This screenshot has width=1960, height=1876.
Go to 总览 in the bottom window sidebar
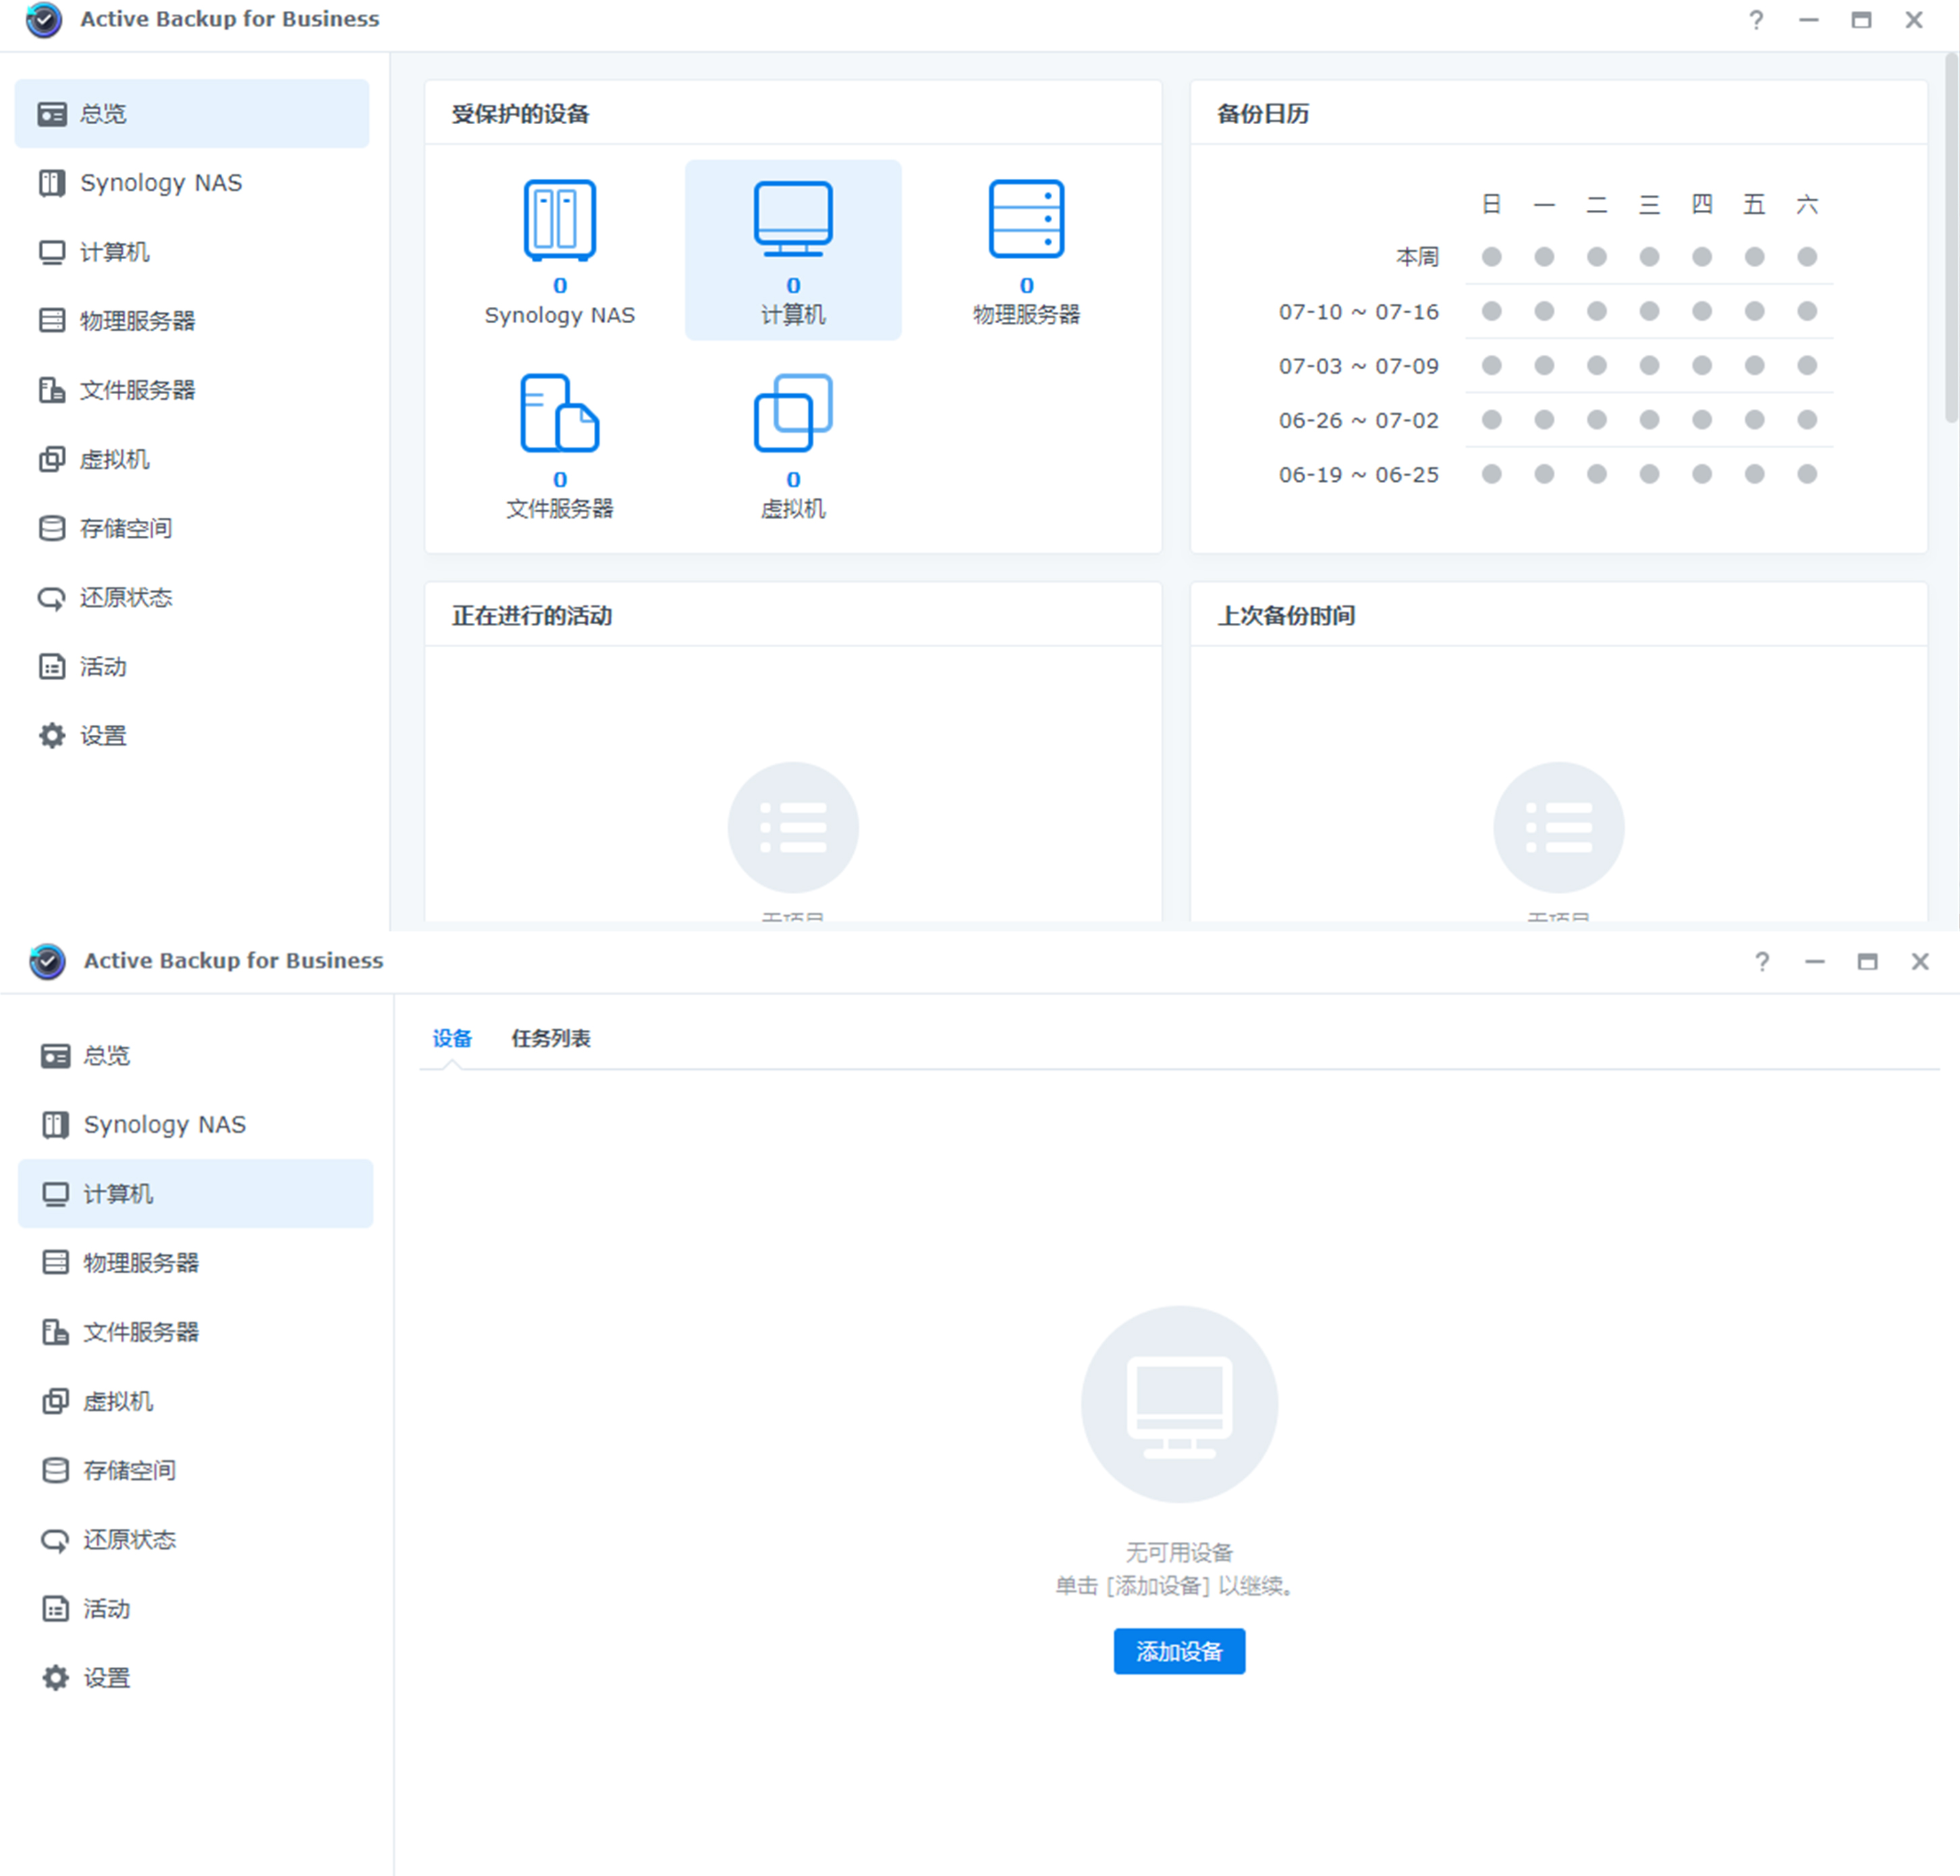(105, 1055)
